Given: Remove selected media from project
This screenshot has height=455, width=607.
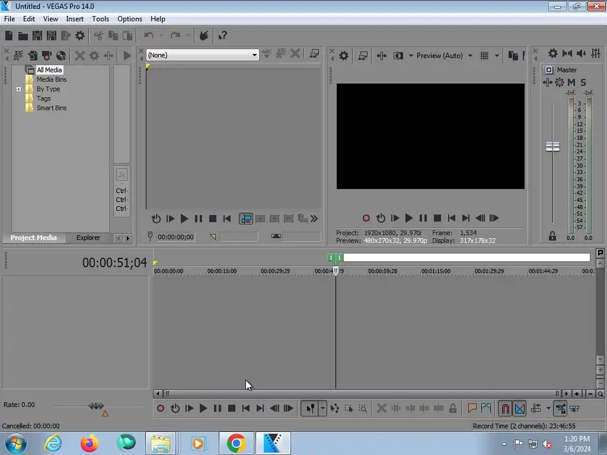Looking at the screenshot, I should coord(80,55).
